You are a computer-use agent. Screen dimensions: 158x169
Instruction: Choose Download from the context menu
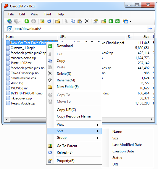74,46
